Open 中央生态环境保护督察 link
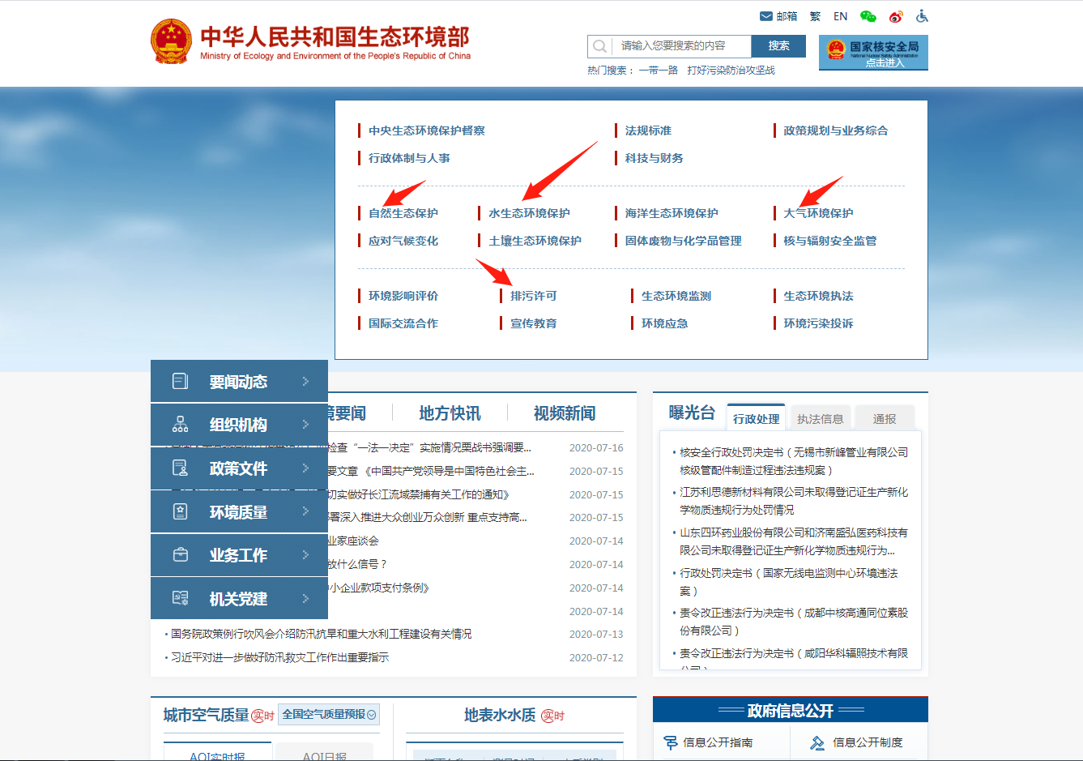Screen dimensions: 1083x761 tap(426, 130)
